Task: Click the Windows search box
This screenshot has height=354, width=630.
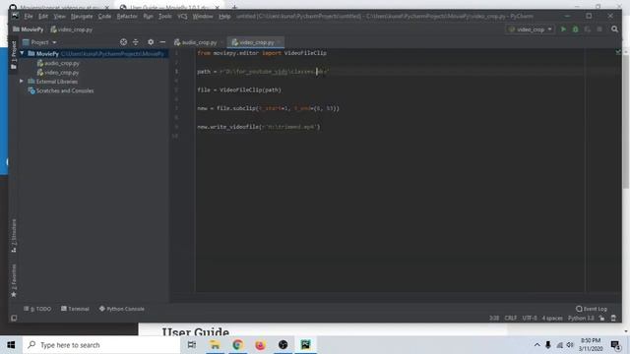Action: (101, 345)
